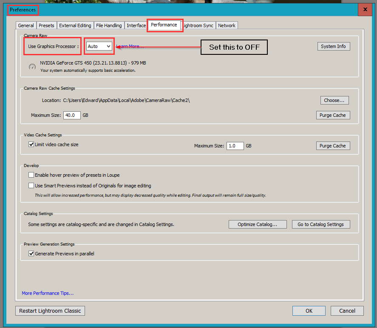Image resolution: width=377 pixels, height=328 pixels.
Task: Click the System Info button
Action: click(x=334, y=46)
